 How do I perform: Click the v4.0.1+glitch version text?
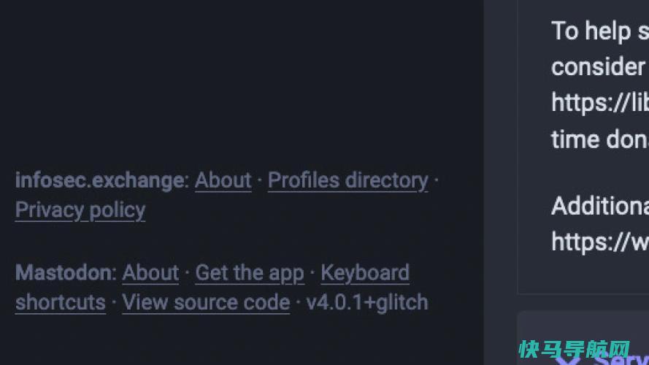pos(367,302)
